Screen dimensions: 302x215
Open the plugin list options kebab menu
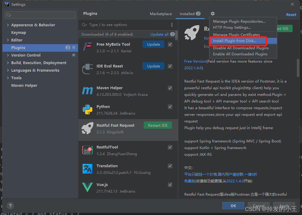click(x=172, y=25)
